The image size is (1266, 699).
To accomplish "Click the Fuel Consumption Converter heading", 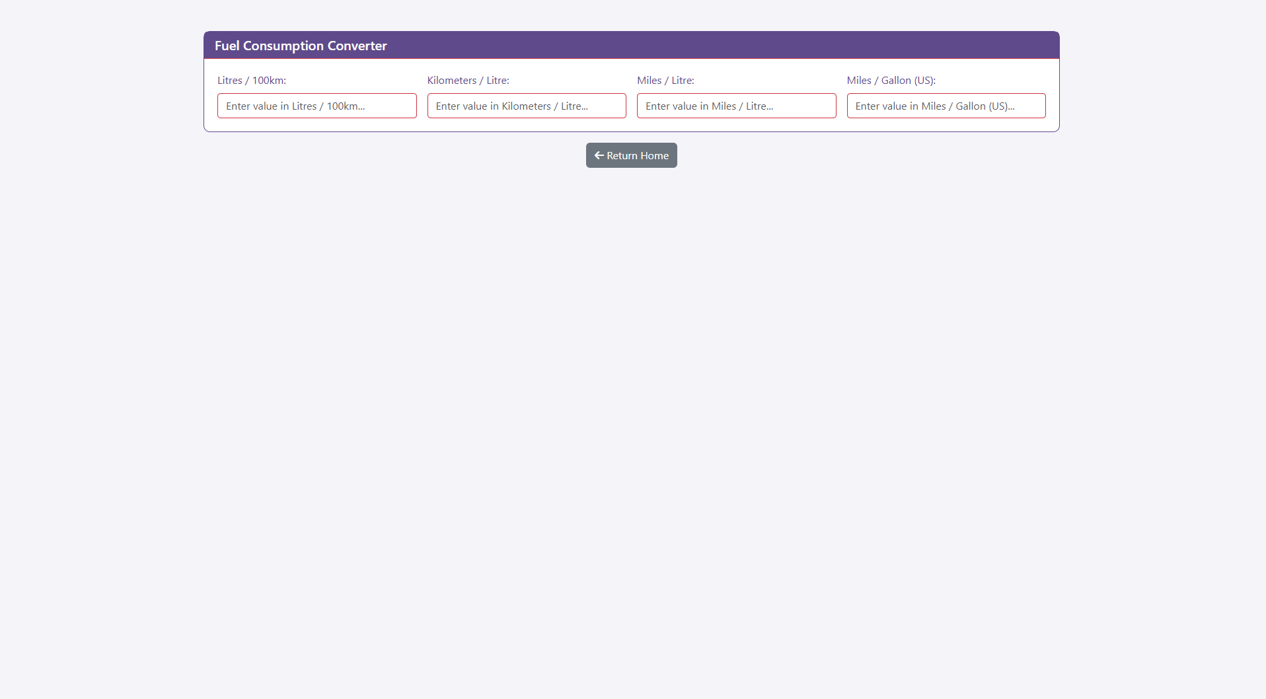I will [301, 46].
